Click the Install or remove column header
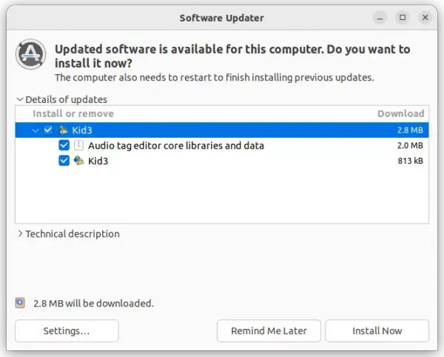Image resolution: width=444 pixels, height=357 pixels. (73, 113)
